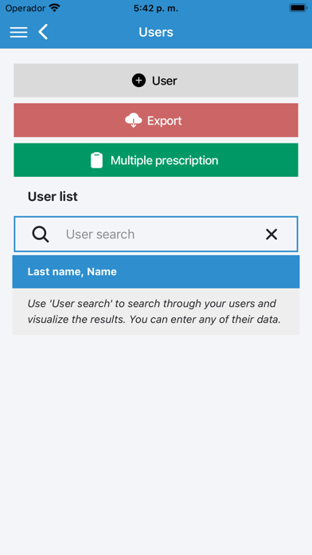Tap the Operador carrier label
The height and width of the screenshot is (555, 312).
pos(25,8)
